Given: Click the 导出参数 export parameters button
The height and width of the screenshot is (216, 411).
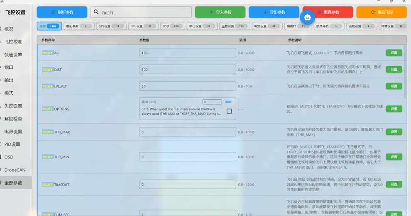Looking at the screenshot, I should point(274,12).
